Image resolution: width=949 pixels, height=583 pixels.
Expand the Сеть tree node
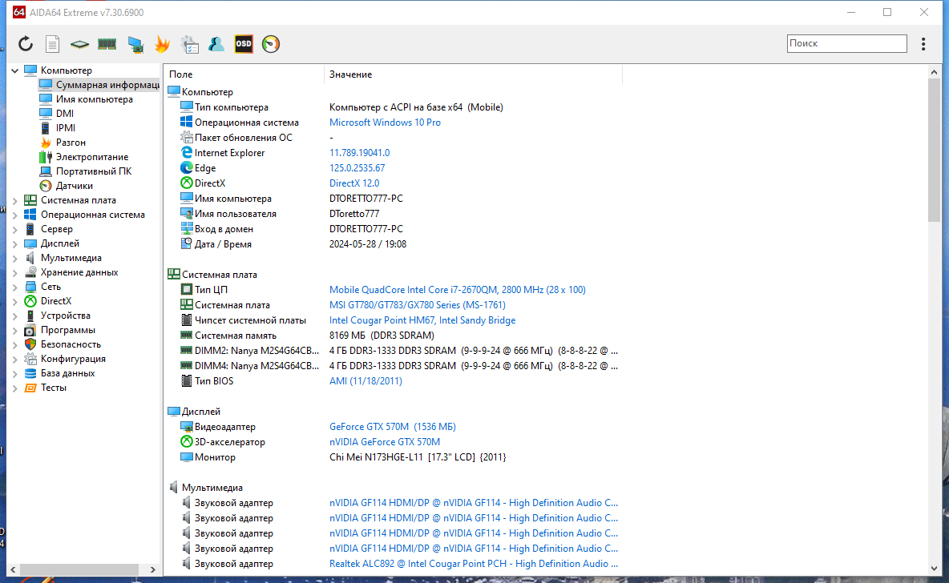(15, 287)
